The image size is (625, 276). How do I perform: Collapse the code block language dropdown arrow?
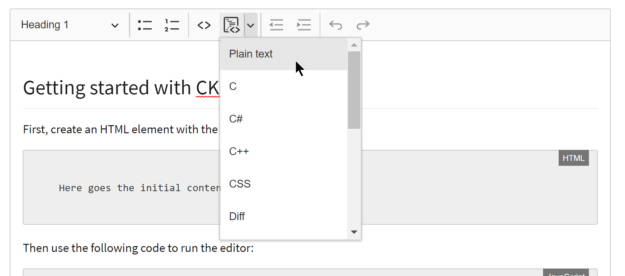[x=251, y=25]
